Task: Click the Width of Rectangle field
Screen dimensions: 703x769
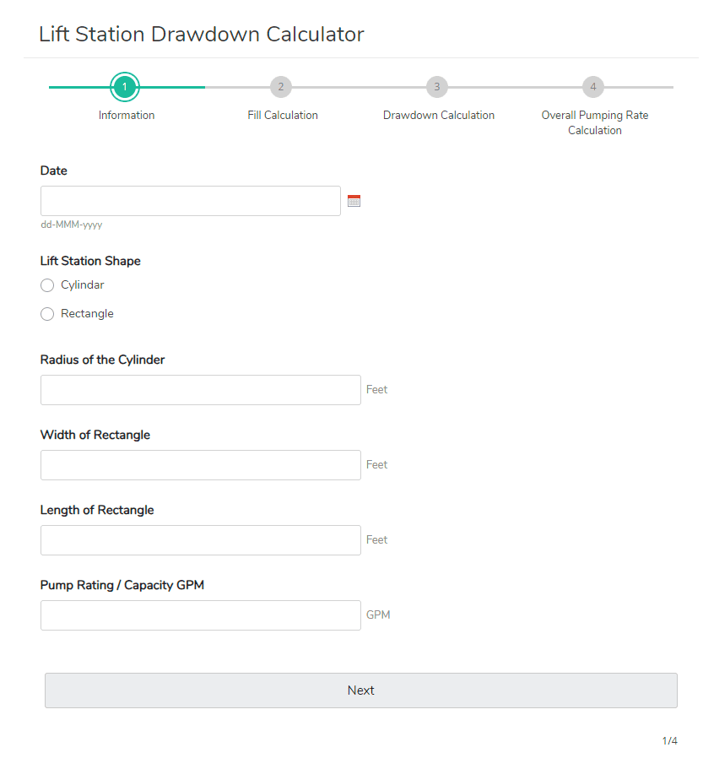Action: coord(200,464)
